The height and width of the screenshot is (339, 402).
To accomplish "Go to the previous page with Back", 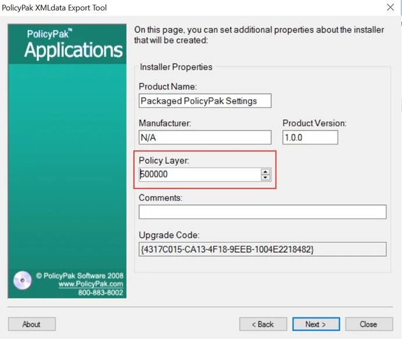I will (263, 324).
